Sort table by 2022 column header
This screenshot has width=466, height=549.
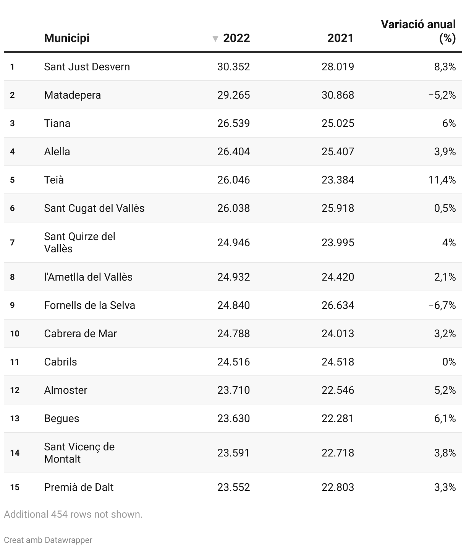click(236, 38)
